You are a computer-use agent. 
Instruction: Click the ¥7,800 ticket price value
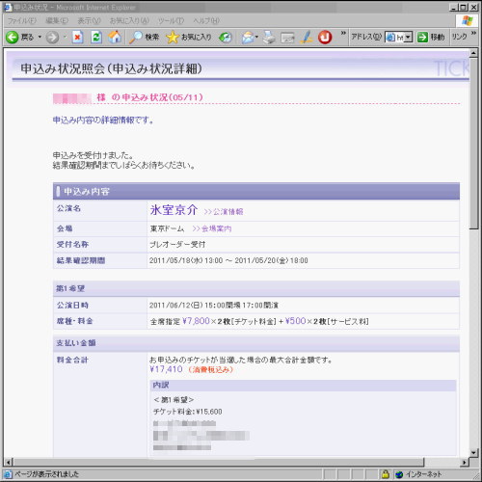point(196,321)
